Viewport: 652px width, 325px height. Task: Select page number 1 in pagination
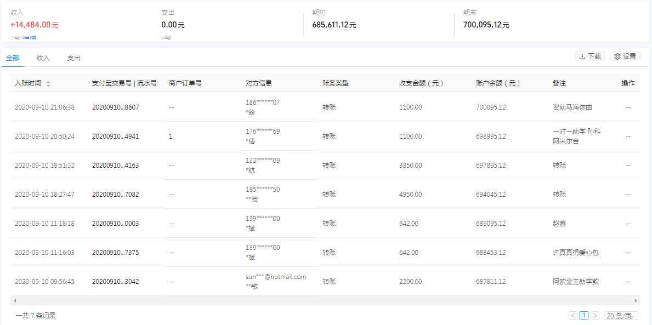pyautogui.click(x=584, y=316)
